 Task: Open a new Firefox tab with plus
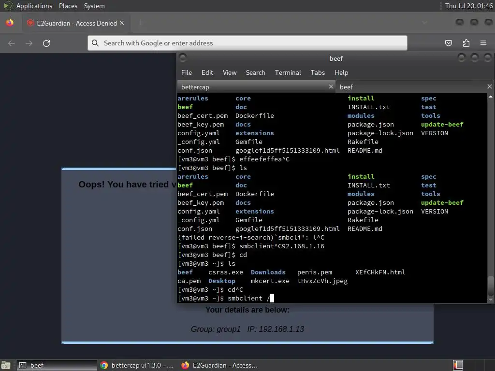(x=141, y=23)
